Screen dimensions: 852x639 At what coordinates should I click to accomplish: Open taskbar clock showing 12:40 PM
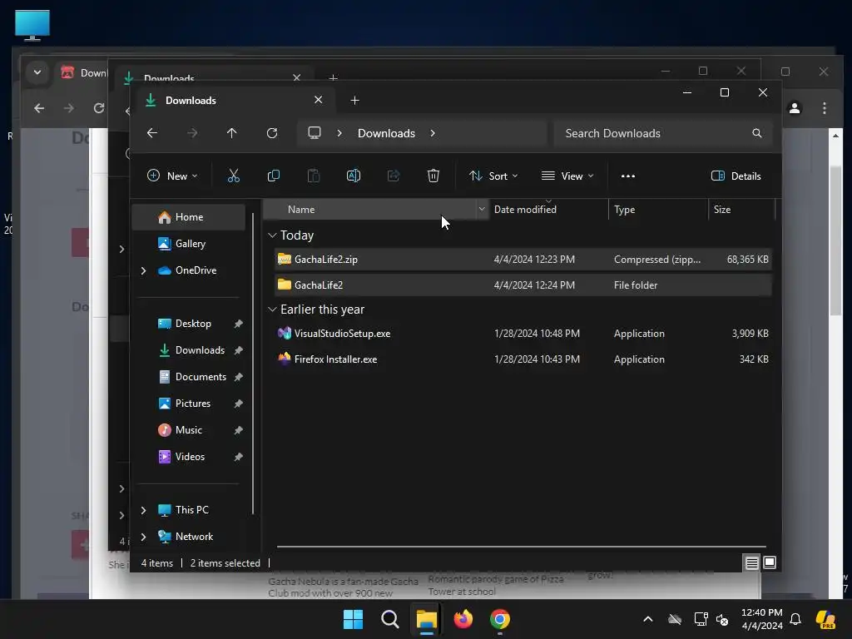pos(761,619)
